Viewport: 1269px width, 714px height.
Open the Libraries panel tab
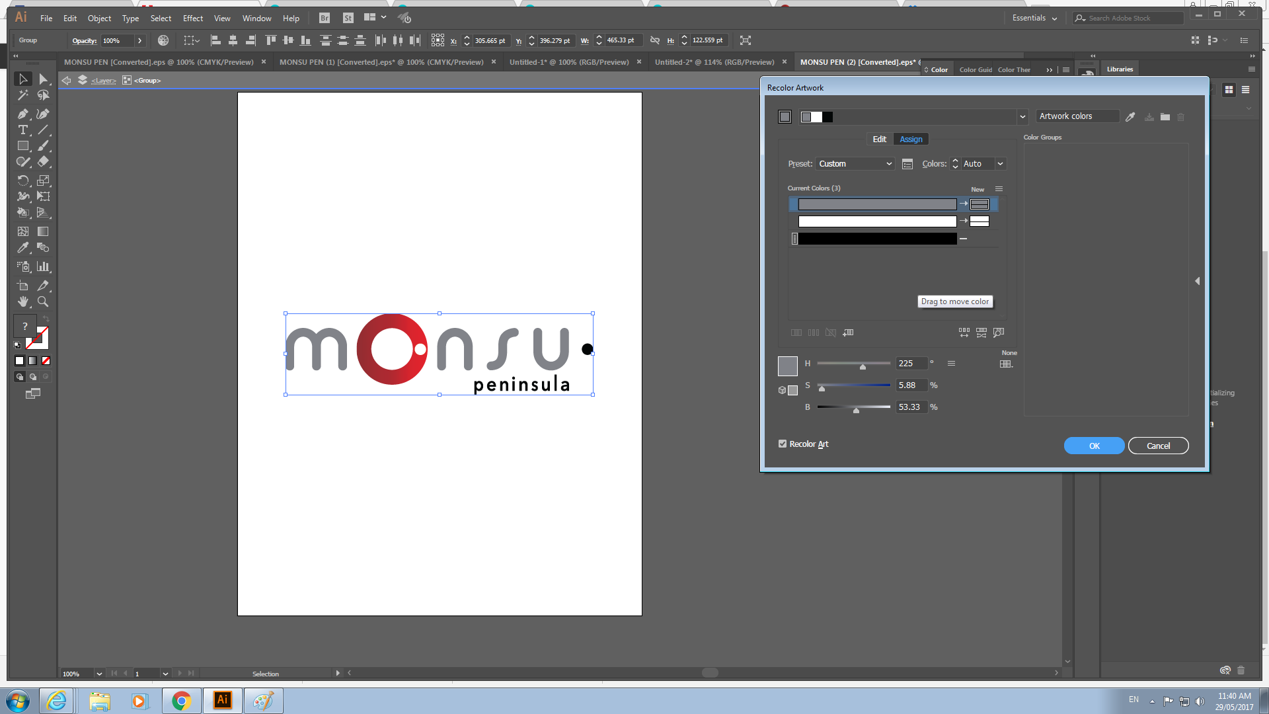(x=1120, y=69)
